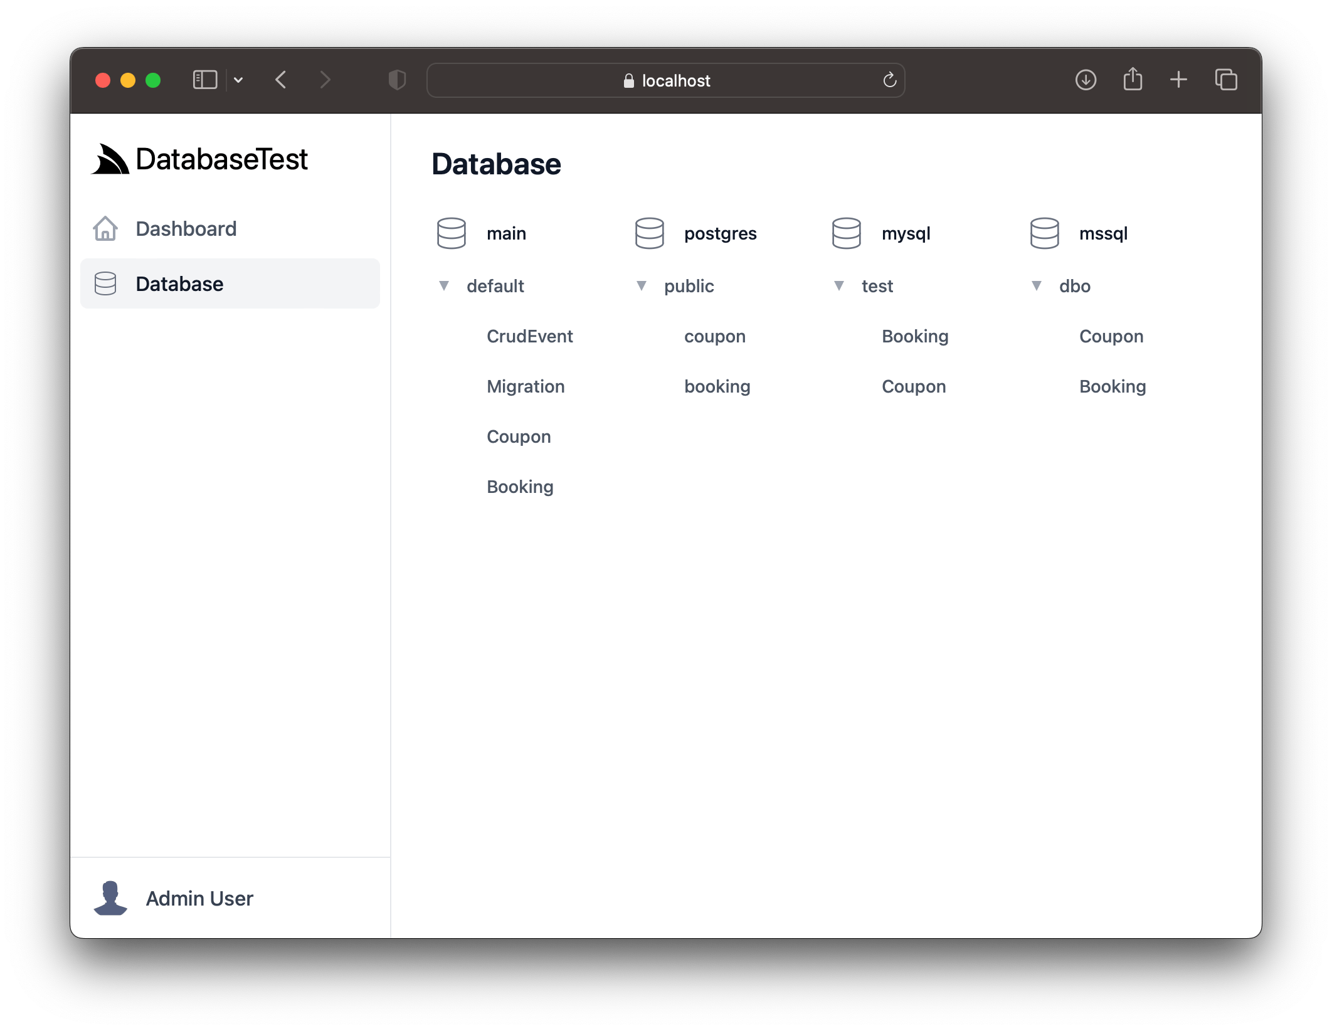The height and width of the screenshot is (1031, 1332).
Task: Click the Admin User avatar icon
Action: pos(110,898)
